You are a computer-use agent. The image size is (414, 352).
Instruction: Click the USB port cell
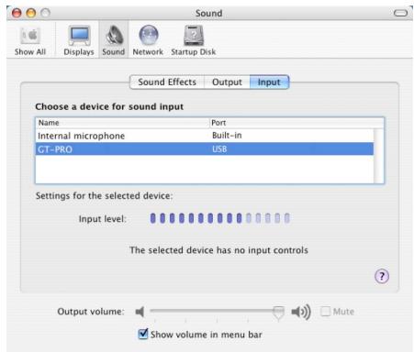pyautogui.click(x=219, y=149)
